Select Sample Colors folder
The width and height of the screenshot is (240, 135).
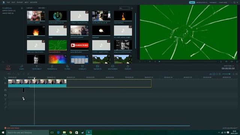[x=9, y=11]
